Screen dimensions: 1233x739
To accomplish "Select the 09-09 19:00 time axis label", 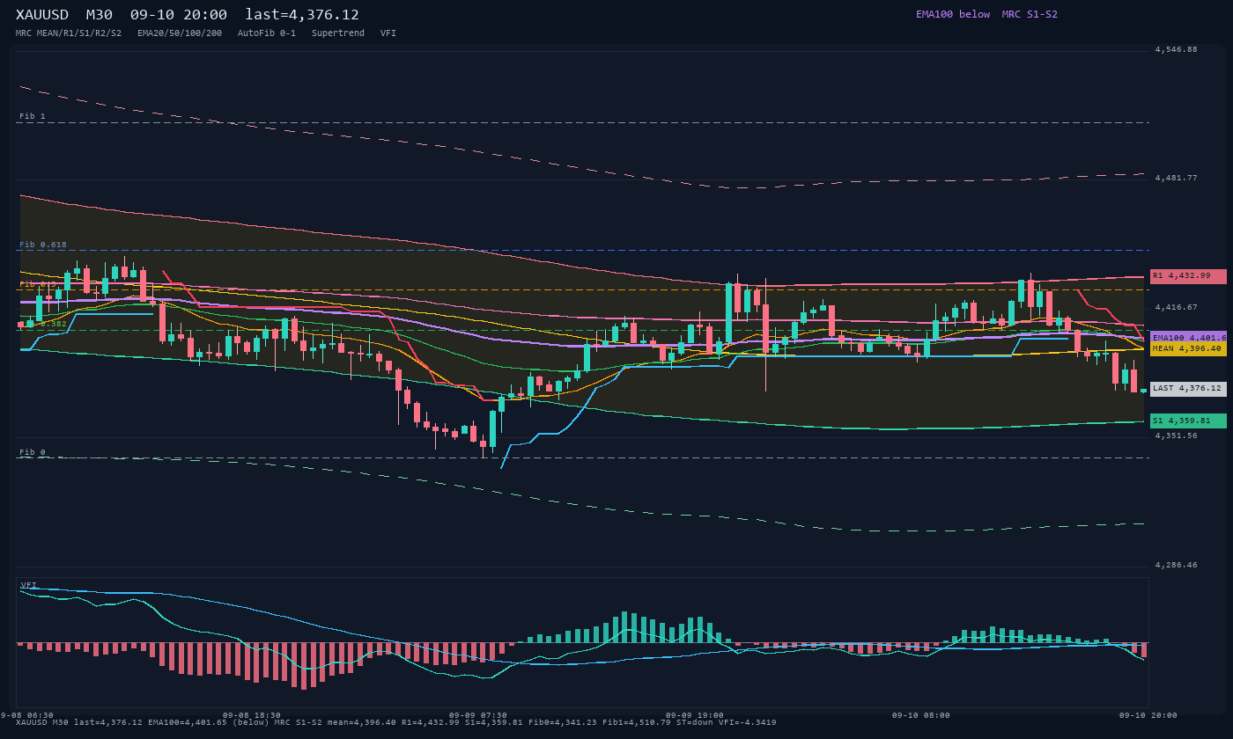I will 695,715.
